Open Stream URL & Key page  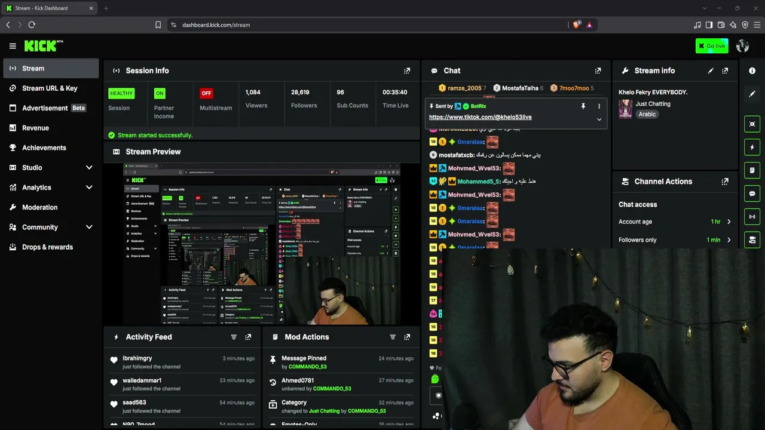51,88
